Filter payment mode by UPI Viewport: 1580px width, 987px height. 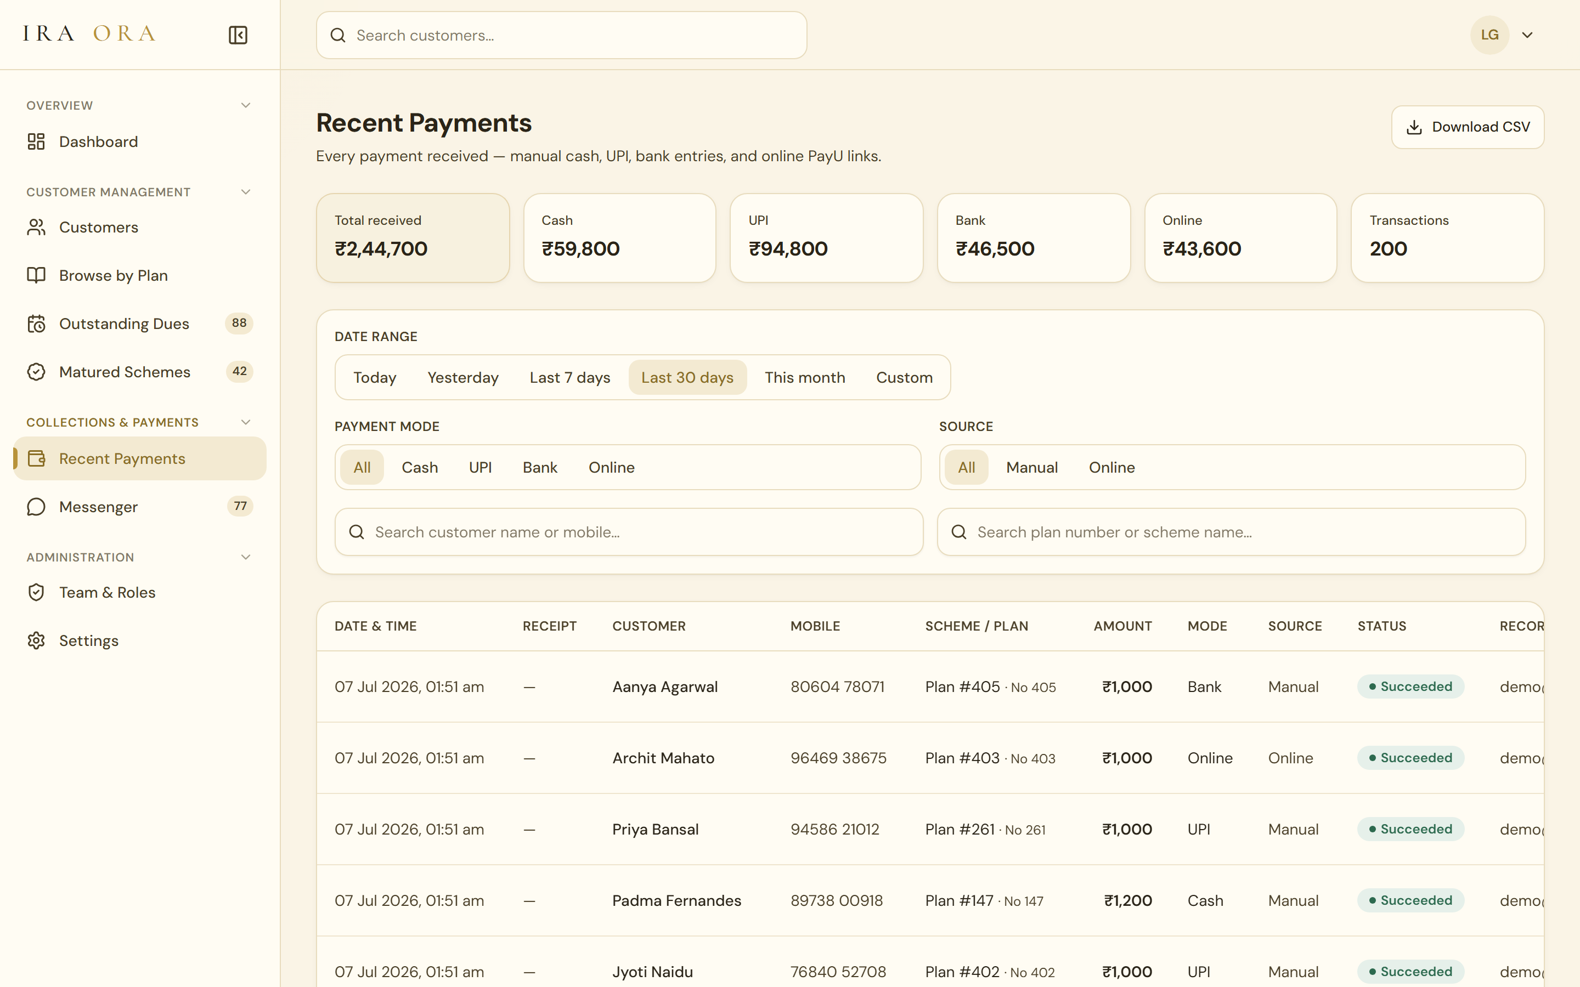click(x=481, y=467)
